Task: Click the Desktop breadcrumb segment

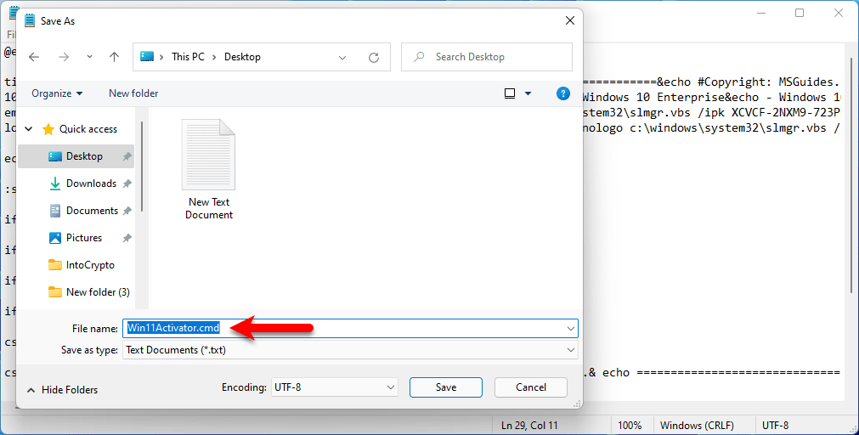Action: (x=242, y=57)
